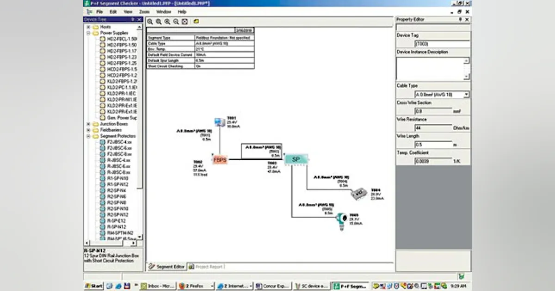Open the Internet Explorer taskbar group dropdown

[x=251, y=286]
